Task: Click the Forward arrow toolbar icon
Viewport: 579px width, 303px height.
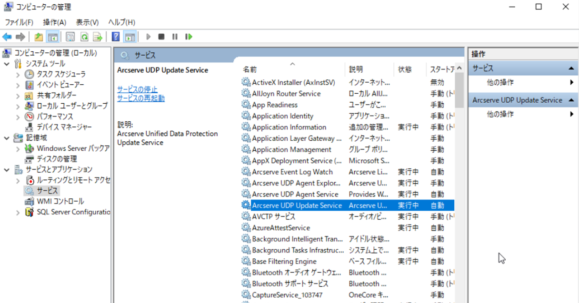Action: pyautogui.click(x=20, y=37)
